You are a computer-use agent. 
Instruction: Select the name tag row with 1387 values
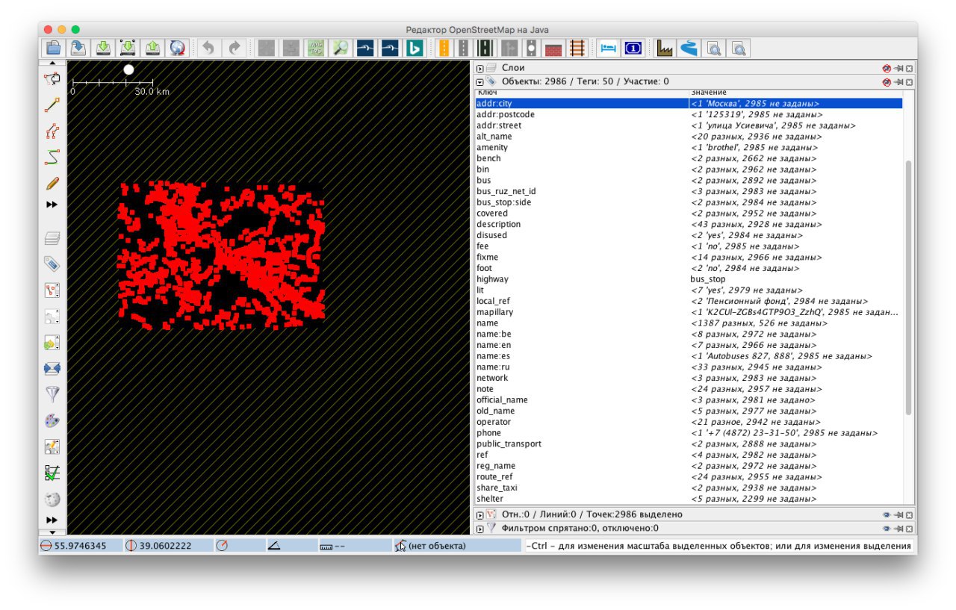689,323
